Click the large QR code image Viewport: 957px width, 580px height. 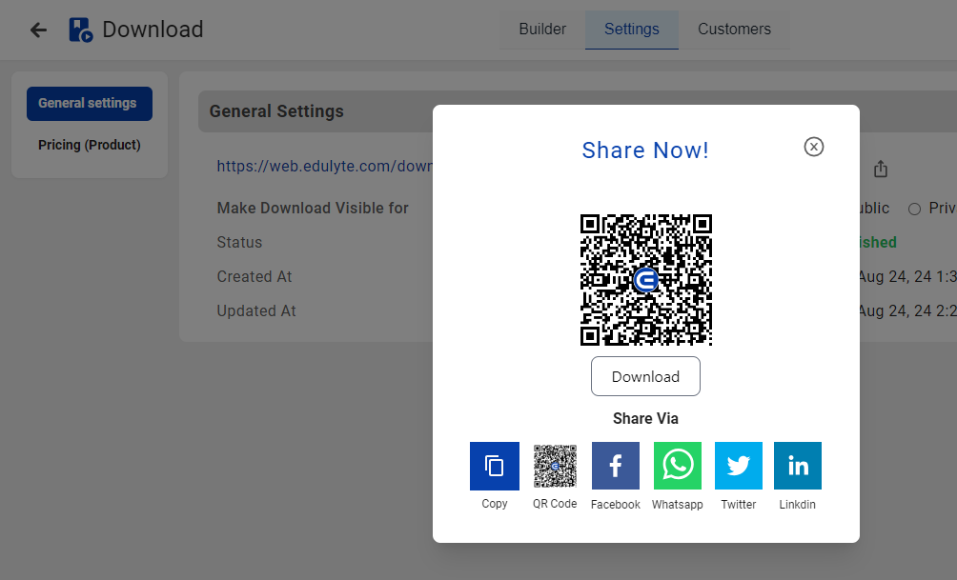[x=645, y=280]
